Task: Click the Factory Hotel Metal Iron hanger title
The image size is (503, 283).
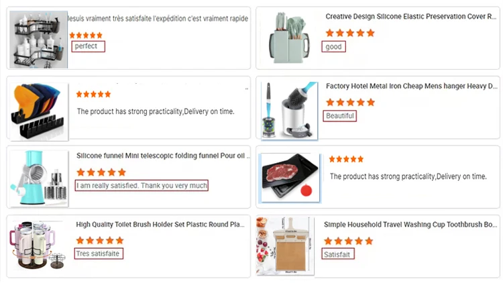Action: 410,86
